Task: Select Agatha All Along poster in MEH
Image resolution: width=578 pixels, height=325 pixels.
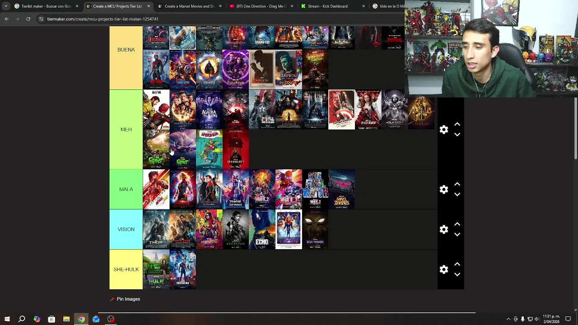Action: pos(209,110)
